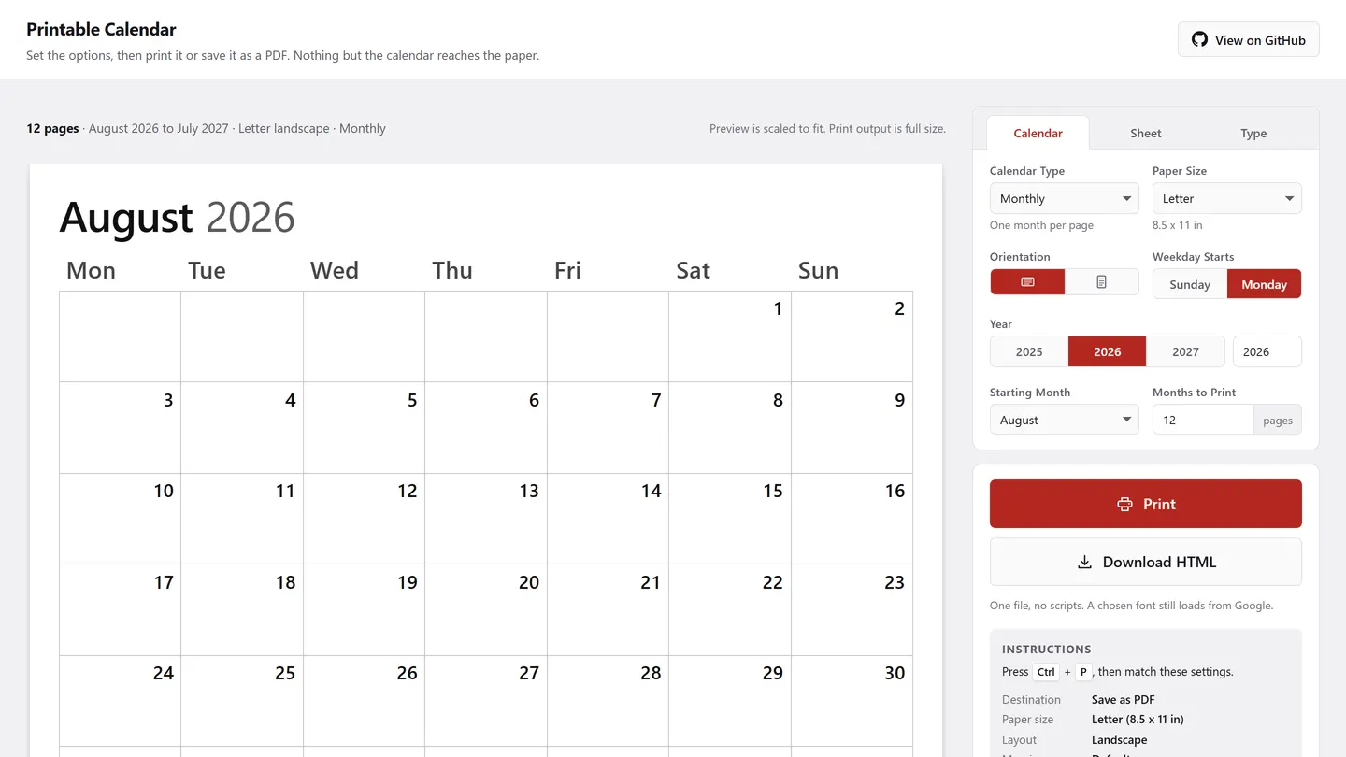Click the P key badge
1346x757 pixels.
[1083, 671]
